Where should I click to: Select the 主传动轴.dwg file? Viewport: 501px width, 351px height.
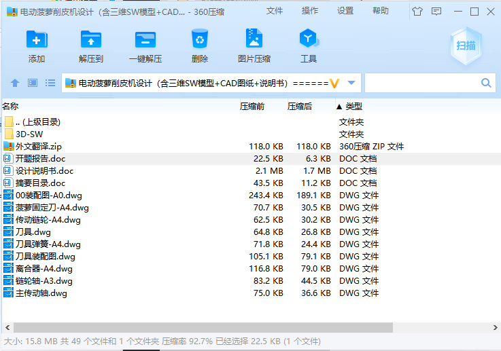(251, 293)
